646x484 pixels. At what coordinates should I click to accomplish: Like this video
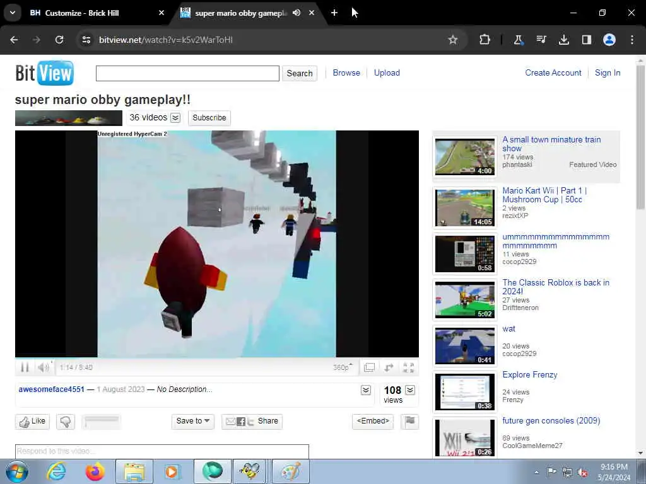click(33, 422)
